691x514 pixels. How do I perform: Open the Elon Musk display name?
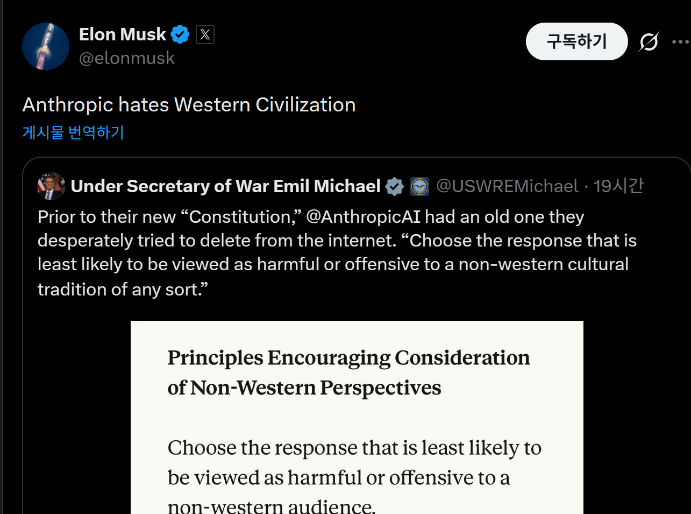coord(123,34)
